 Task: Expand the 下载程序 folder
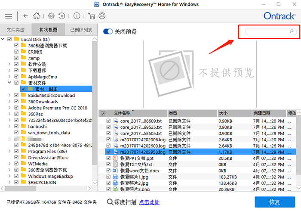coord(9,70)
